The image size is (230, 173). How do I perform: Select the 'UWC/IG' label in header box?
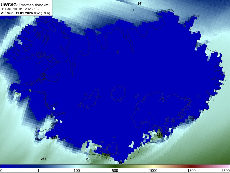(9, 5)
